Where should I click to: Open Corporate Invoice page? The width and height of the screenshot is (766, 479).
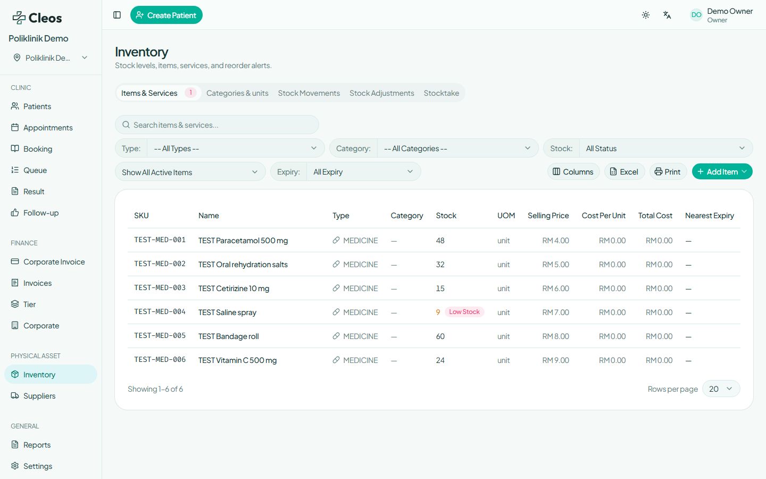pos(51,262)
